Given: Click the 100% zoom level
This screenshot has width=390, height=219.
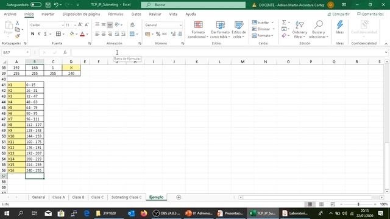Looking at the screenshot, I should tap(384, 204).
